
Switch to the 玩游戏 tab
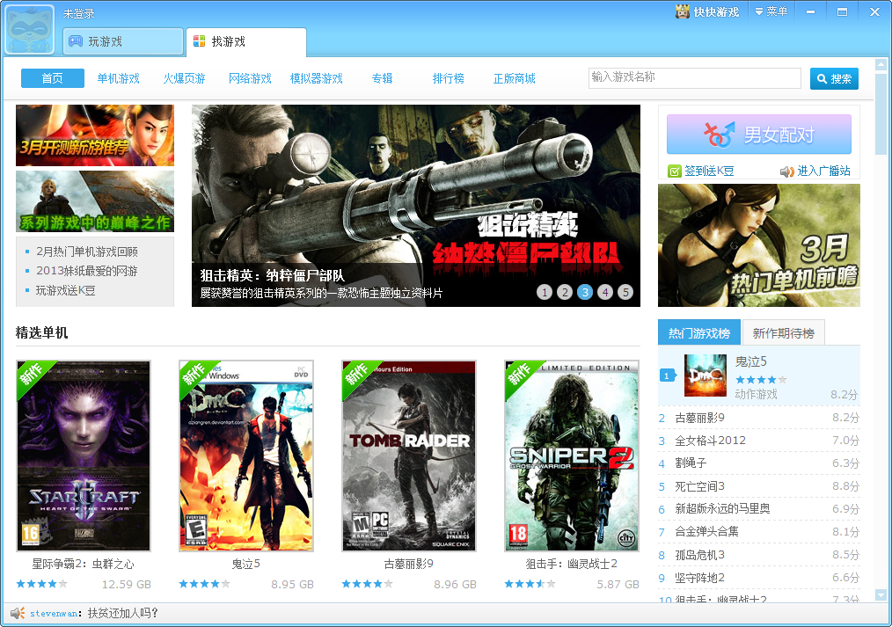[123, 41]
